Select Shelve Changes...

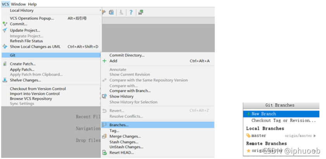click(25, 80)
